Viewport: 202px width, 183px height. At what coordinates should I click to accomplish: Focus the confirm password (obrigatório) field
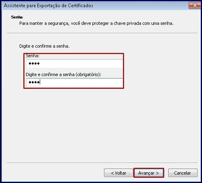point(75,82)
